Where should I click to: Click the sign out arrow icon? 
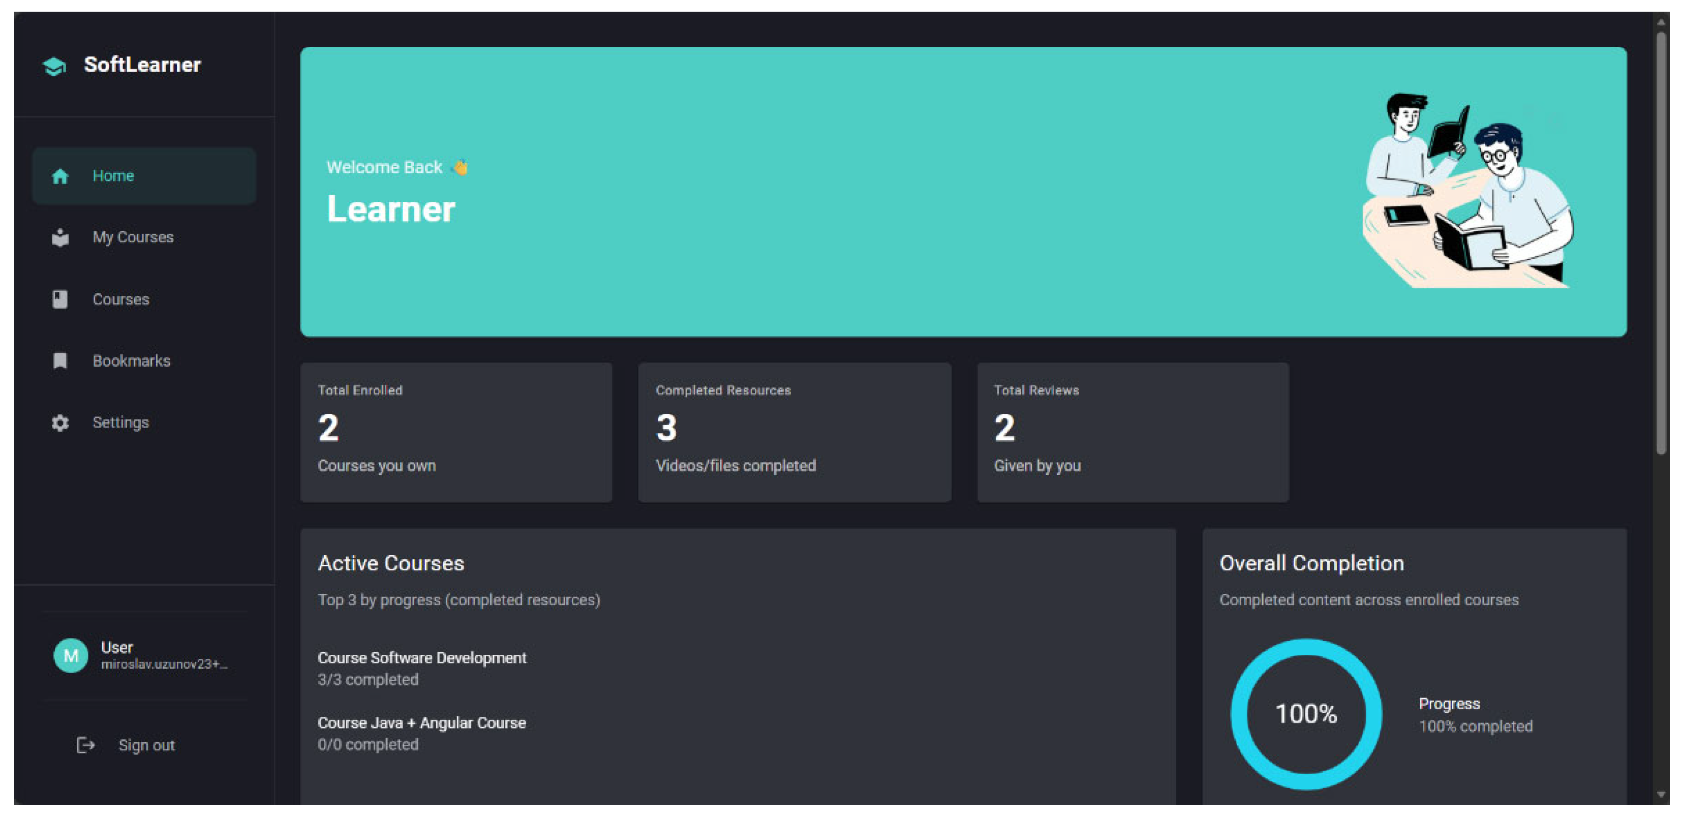[x=85, y=746]
